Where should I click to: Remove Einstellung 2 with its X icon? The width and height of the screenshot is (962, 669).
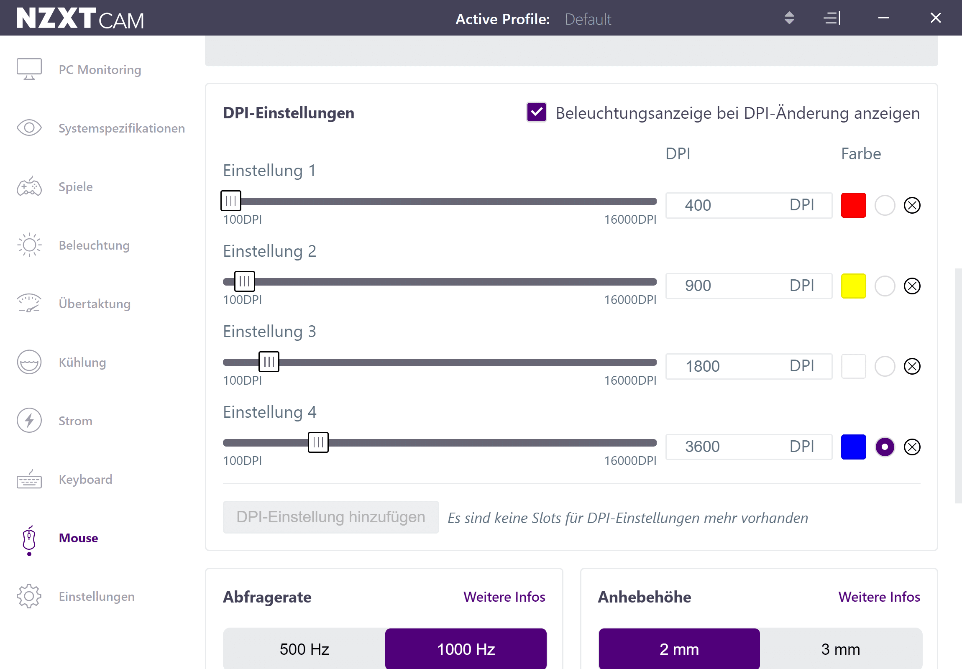pos(912,286)
